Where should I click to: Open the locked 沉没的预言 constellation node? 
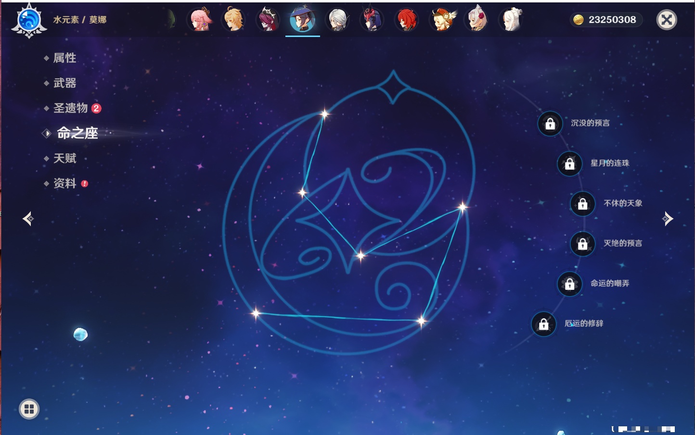click(550, 124)
